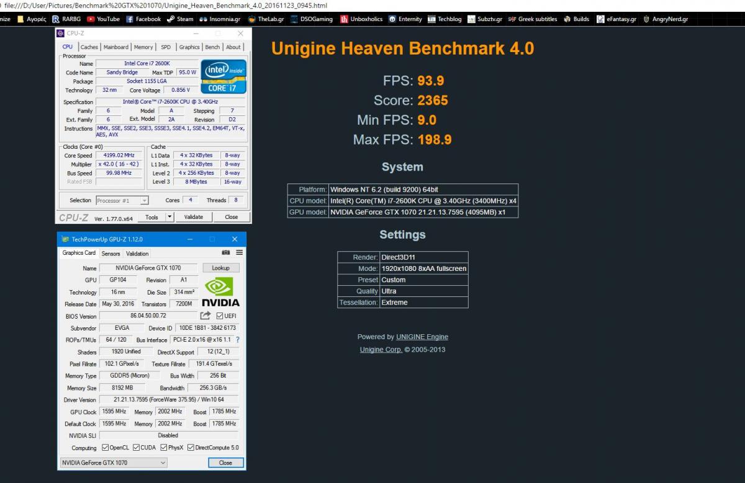Open the GPU selection dropdown in GPU-Z
Screen dimensions: 745x483
[x=114, y=463]
